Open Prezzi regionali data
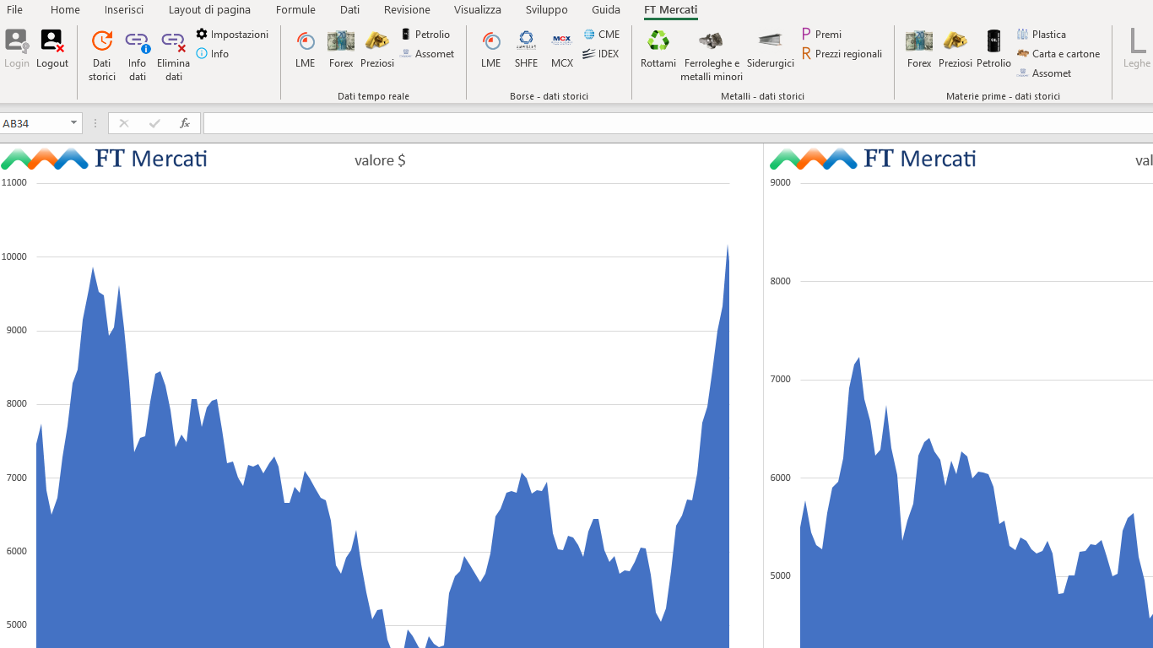Viewport: 1153px width, 648px height. click(842, 54)
